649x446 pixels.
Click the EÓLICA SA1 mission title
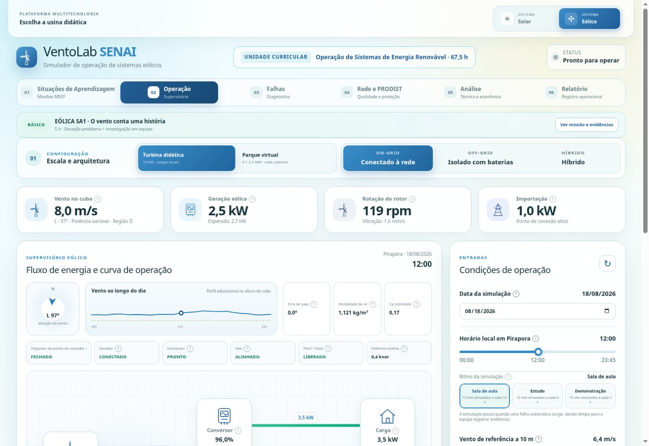click(110, 121)
